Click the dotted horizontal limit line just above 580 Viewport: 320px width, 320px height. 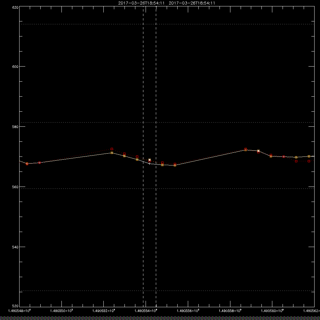click(x=167, y=123)
